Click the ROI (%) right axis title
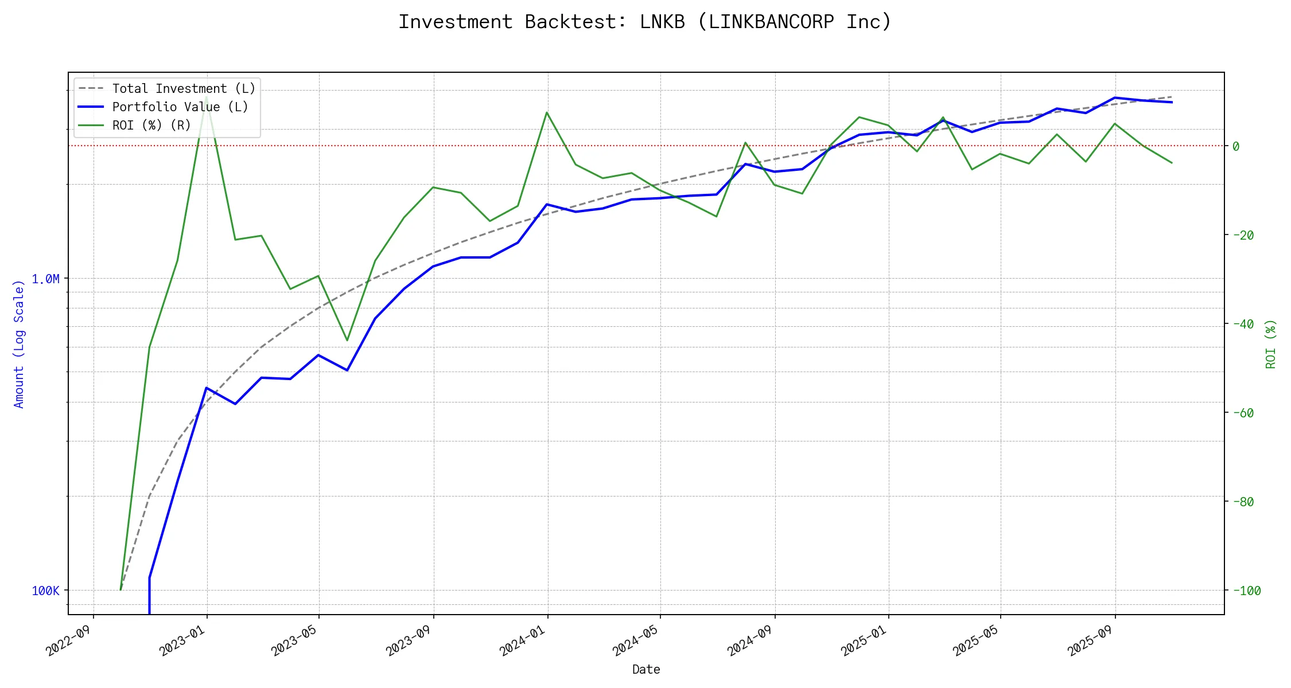The image size is (1291, 688). [x=1270, y=344]
